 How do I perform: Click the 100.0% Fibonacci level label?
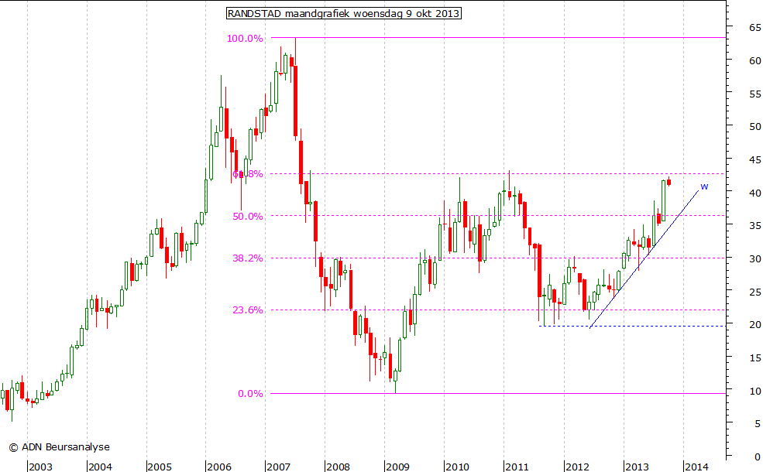coord(245,39)
